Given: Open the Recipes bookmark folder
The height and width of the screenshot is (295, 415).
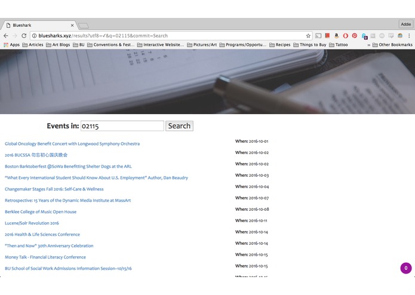Looking at the screenshot, I should point(280,45).
